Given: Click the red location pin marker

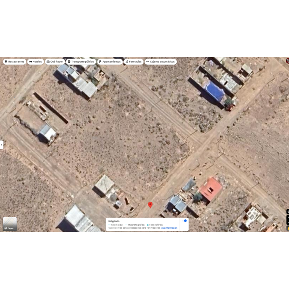Looking at the screenshot, I should tap(150, 205).
